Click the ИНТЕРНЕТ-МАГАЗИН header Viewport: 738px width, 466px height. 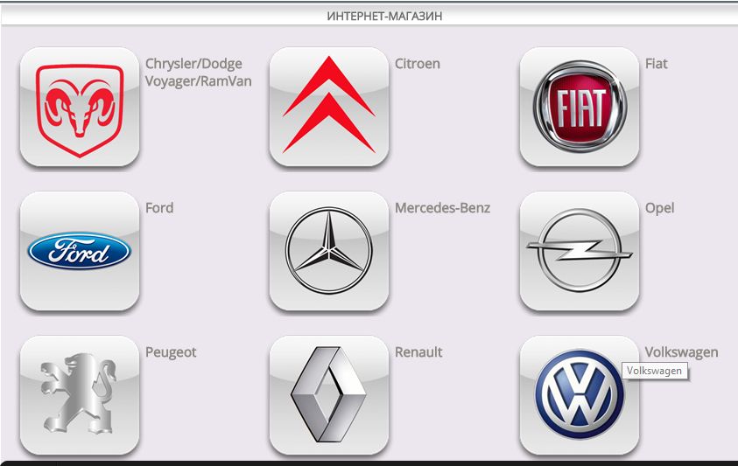tap(384, 16)
